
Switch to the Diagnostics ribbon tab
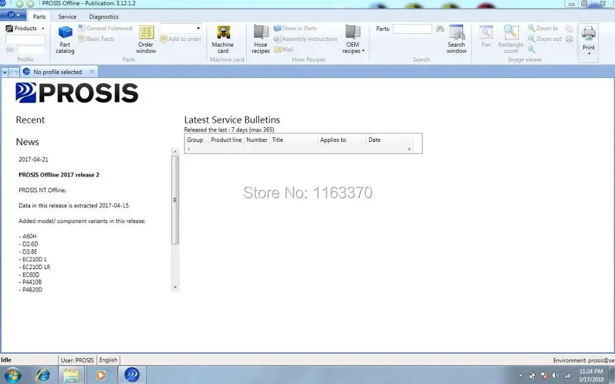click(103, 17)
